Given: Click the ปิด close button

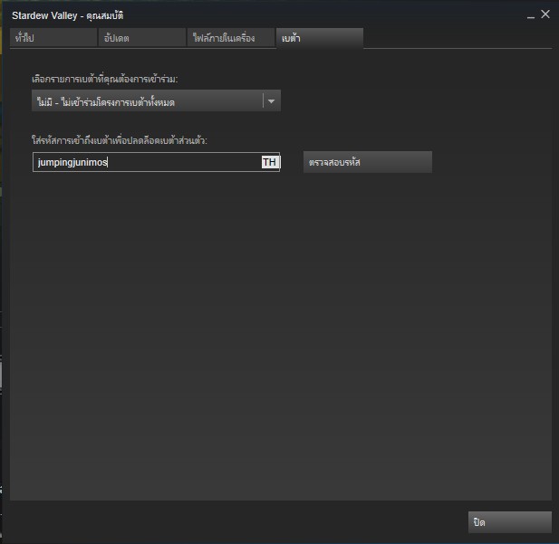Looking at the screenshot, I should point(510,522).
